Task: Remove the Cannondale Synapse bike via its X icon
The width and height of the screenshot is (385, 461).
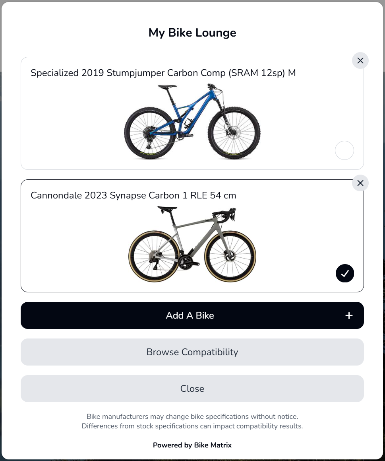Action: coord(360,183)
